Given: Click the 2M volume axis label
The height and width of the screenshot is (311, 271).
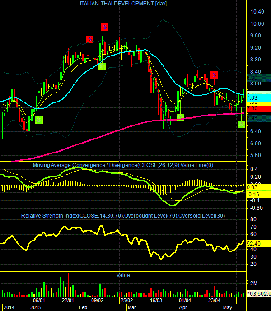Looking at the screenshot, I should 254,283.
